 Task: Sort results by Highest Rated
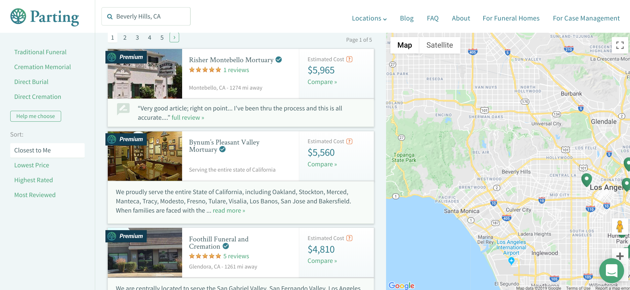(x=33, y=180)
